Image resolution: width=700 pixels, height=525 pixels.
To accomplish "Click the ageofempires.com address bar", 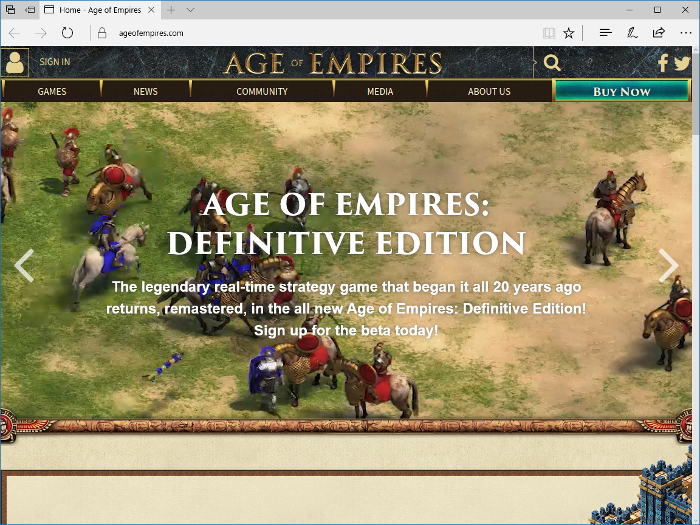I will (150, 33).
